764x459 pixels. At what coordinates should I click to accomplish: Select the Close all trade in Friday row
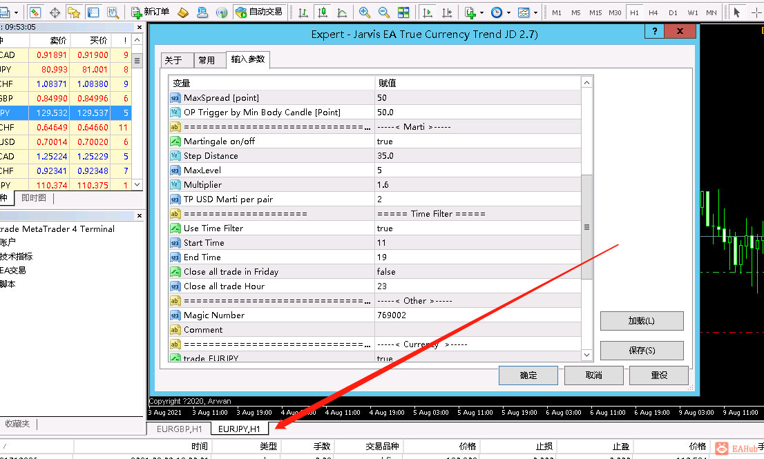tap(374, 271)
